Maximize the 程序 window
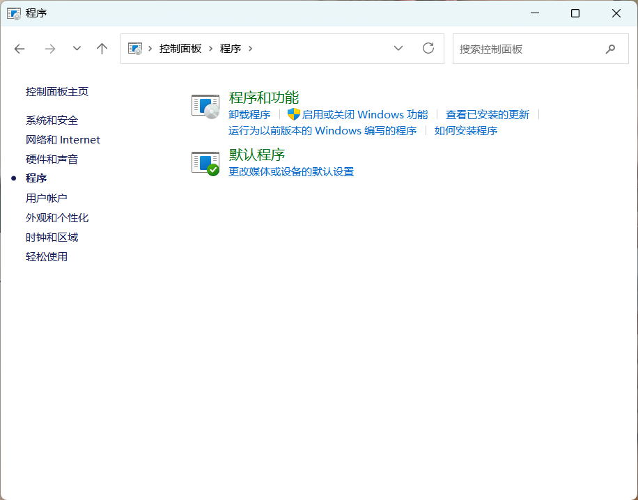The width and height of the screenshot is (638, 500). (x=575, y=13)
